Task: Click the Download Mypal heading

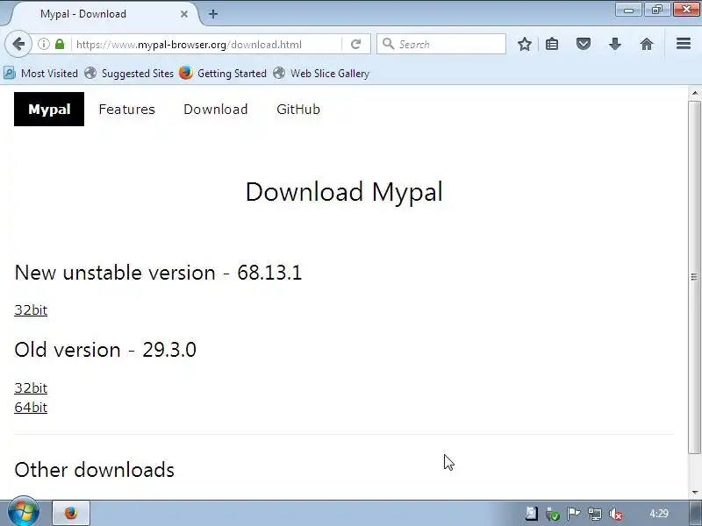Action: click(344, 192)
